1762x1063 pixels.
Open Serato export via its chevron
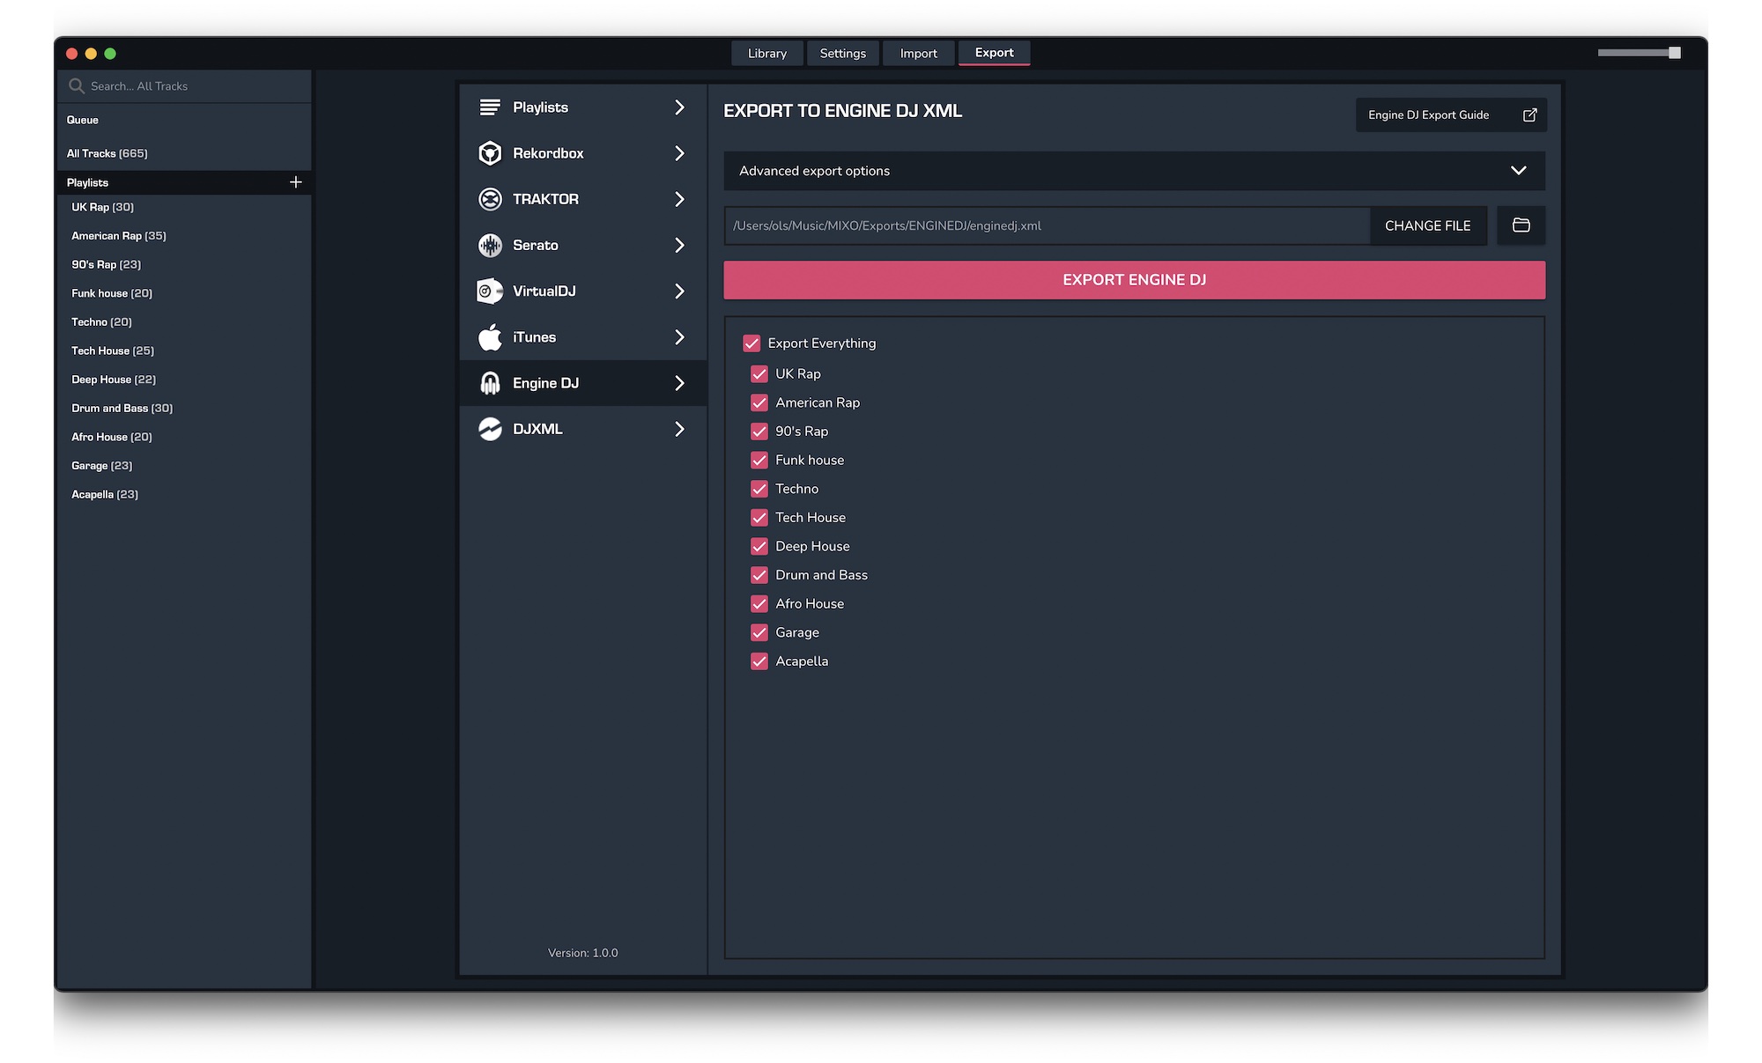[679, 245]
